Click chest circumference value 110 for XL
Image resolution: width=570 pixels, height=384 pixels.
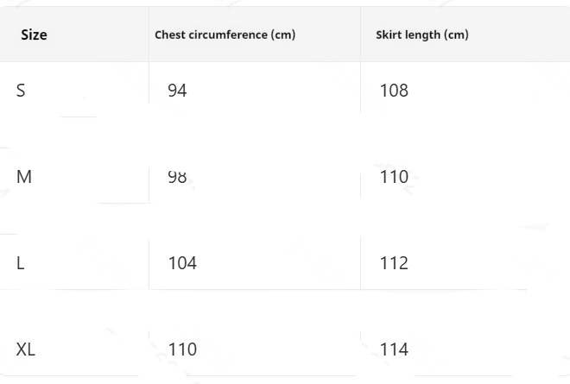point(182,349)
